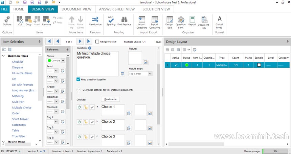
Task: Open the Objective dropdown
Action: 56,101
